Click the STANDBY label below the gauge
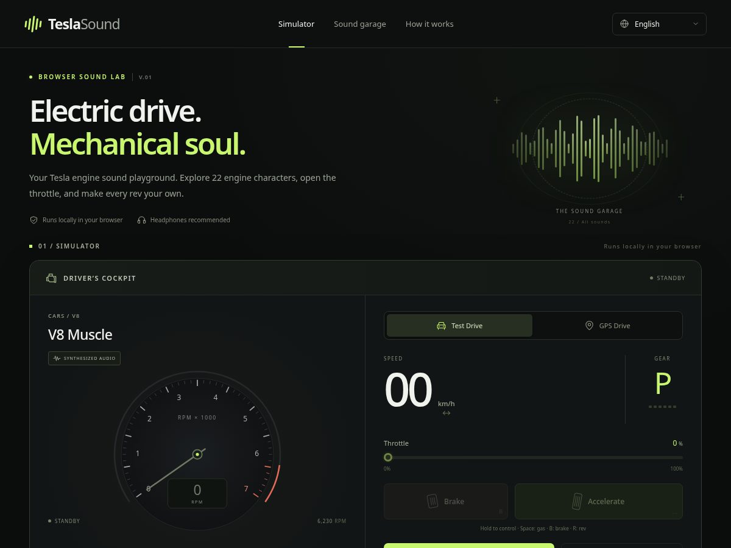The height and width of the screenshot is (548, 731). click(x=64, y=521)
